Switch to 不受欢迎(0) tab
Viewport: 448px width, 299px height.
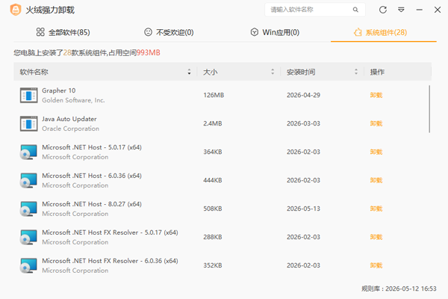169,32
